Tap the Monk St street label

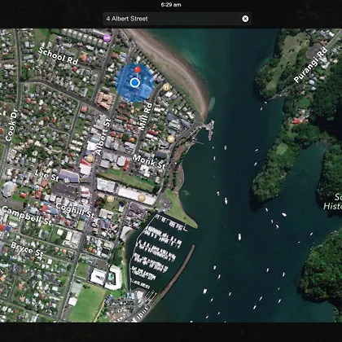pyautogui.click(x=149, y=161)
